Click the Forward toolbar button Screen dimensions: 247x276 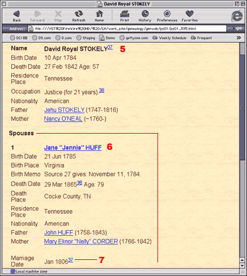[x=37, y=16]
